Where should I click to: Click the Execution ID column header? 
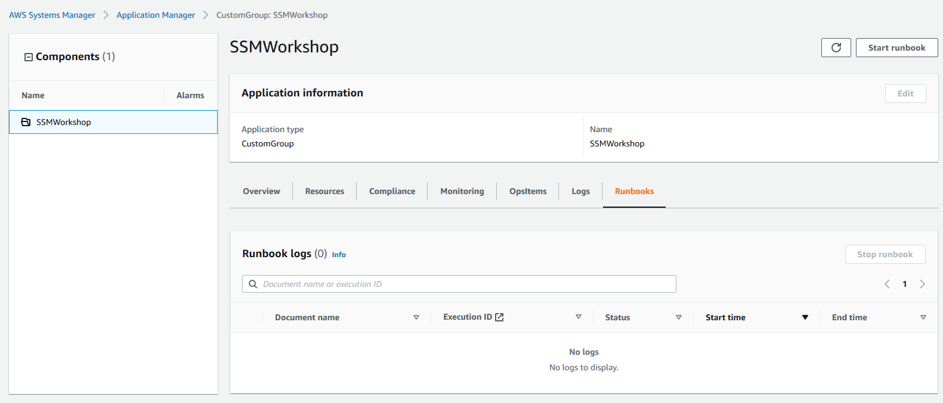(x=468, y=317)
